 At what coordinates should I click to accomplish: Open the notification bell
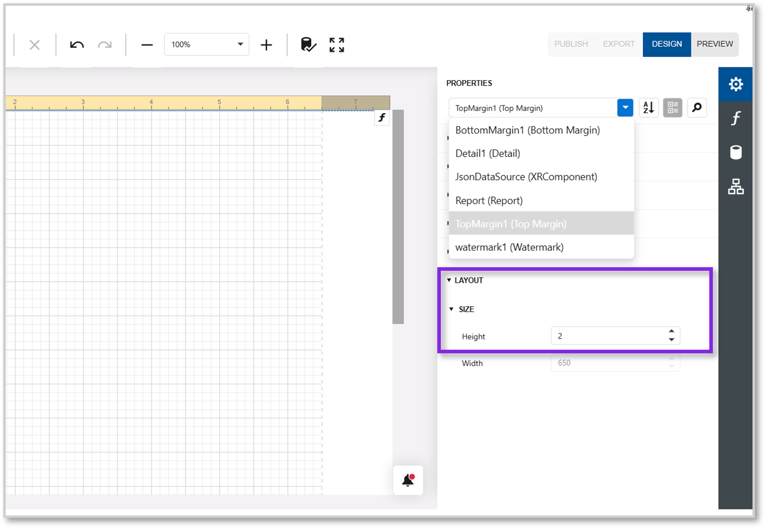407,480
